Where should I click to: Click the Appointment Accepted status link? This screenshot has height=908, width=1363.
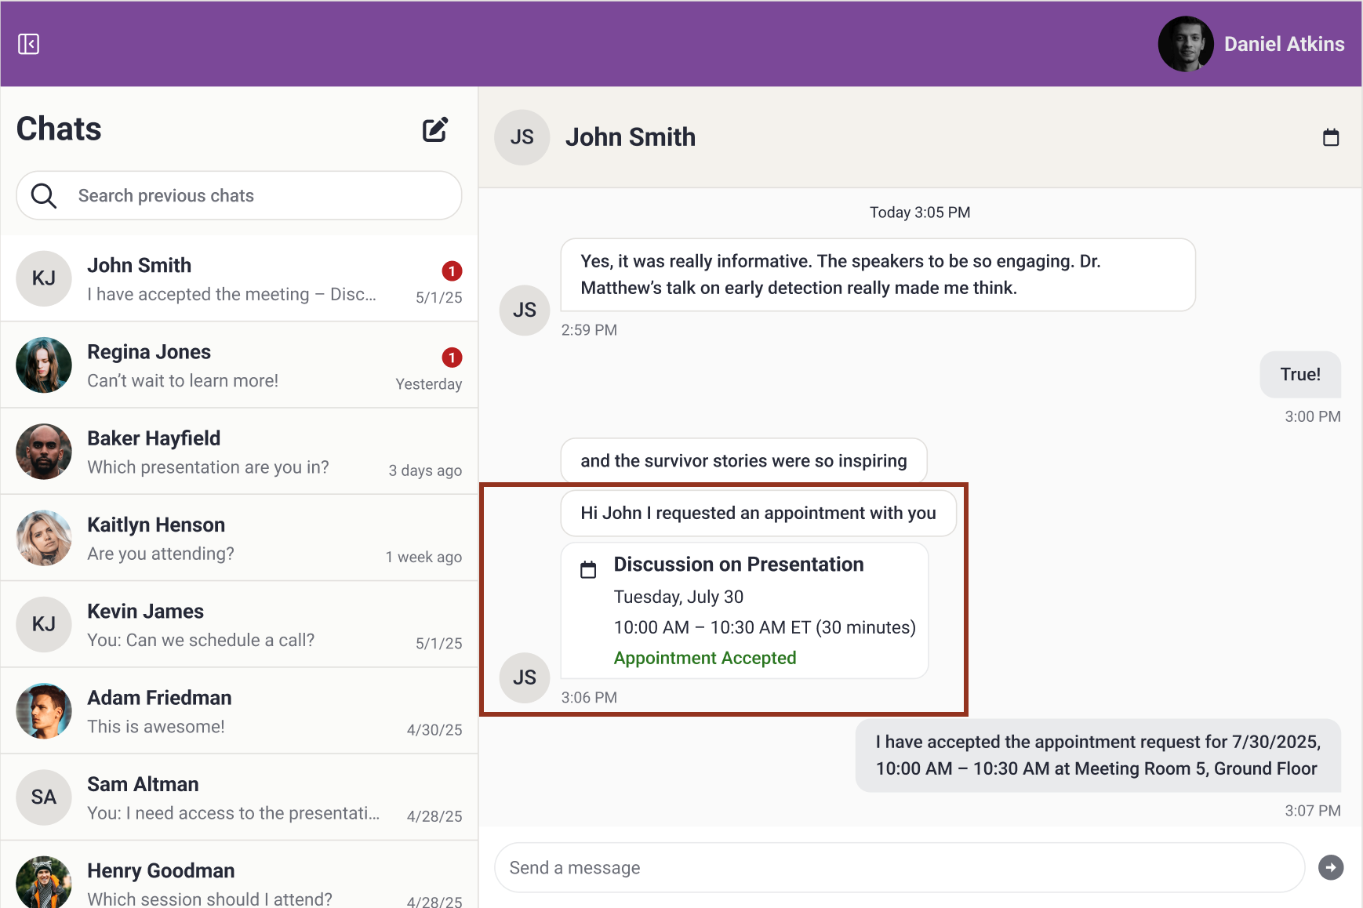704,658
